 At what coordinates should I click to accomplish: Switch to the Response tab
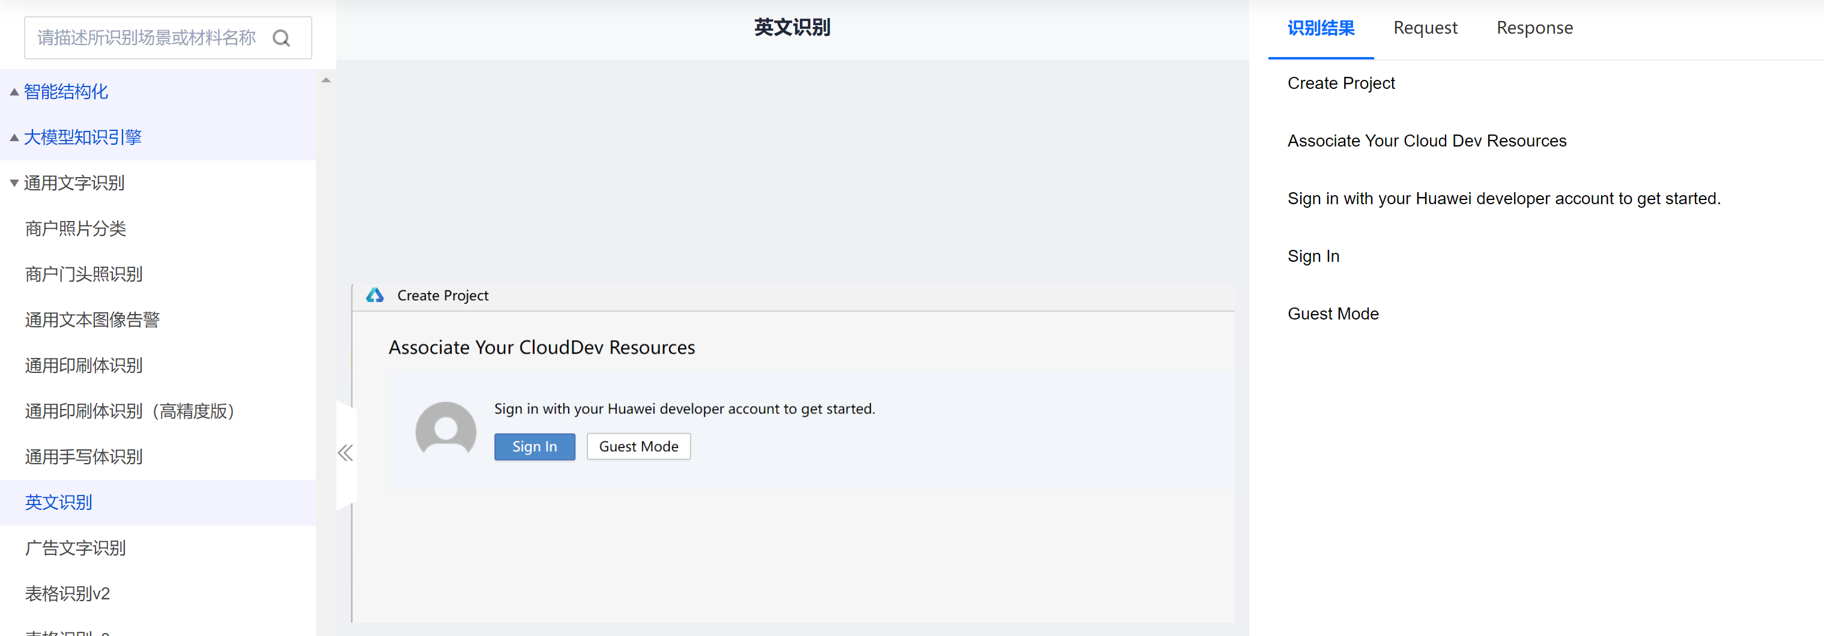pyautogui.click(x=1535, y=28)
